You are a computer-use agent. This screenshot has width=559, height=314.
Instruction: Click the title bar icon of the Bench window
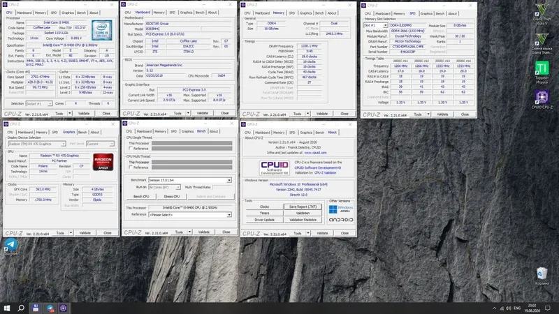click(125, 124)
